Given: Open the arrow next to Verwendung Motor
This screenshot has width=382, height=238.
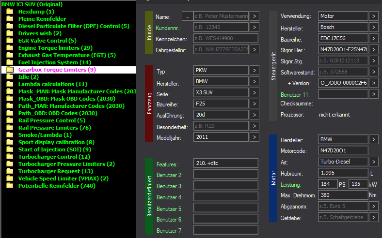Looking at the screenshot, I should 374,16.
